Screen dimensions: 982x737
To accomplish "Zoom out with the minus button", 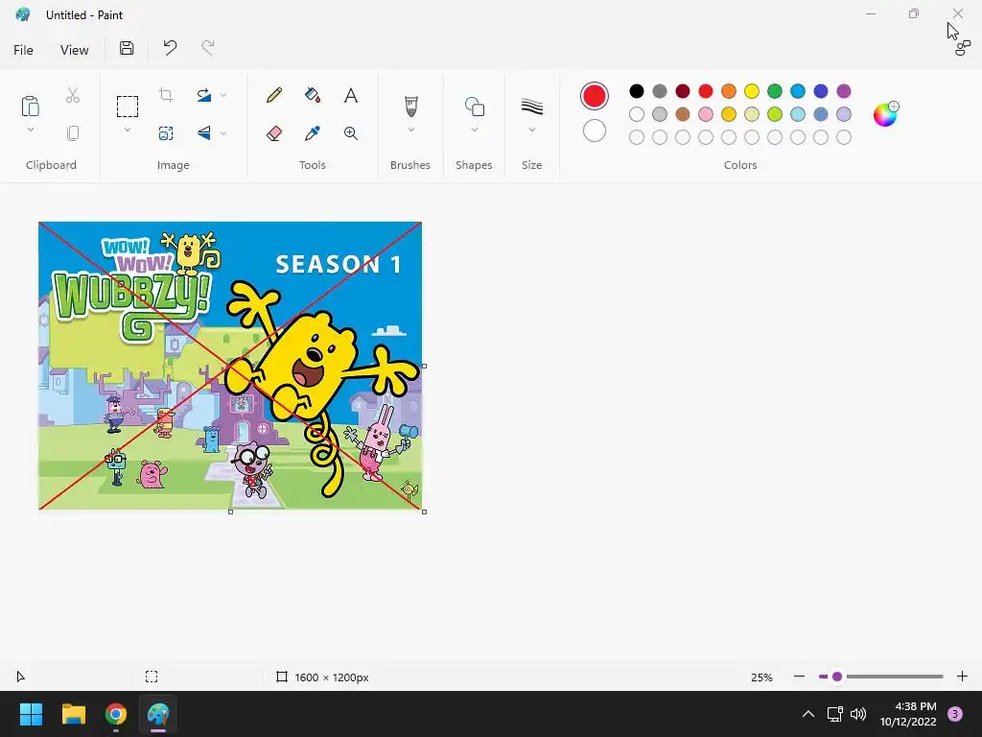I will tap(799, 677).
